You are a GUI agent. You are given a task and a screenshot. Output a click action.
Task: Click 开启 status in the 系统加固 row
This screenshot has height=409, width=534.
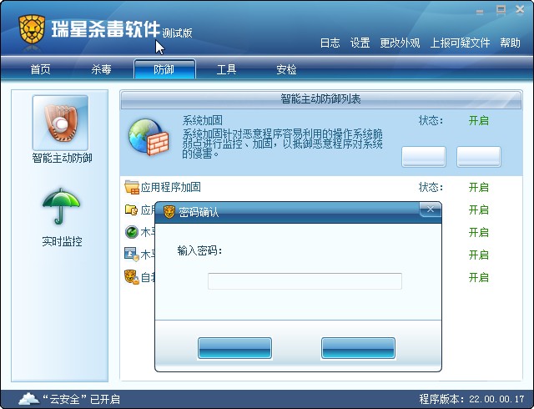[478, 121]
